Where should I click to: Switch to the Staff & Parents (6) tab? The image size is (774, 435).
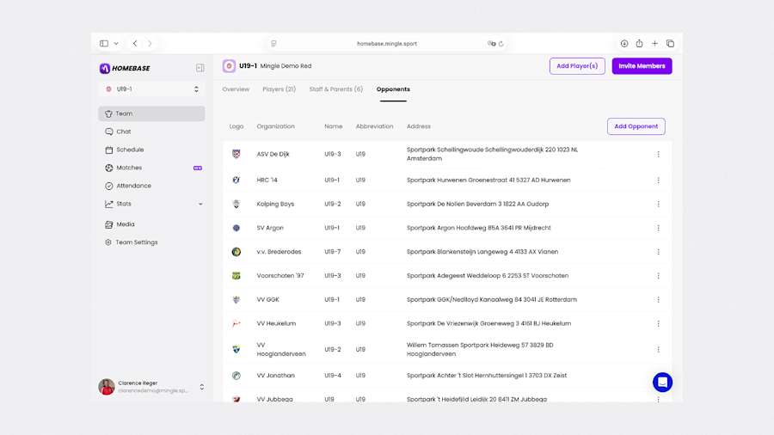click(x=335, y=89)
